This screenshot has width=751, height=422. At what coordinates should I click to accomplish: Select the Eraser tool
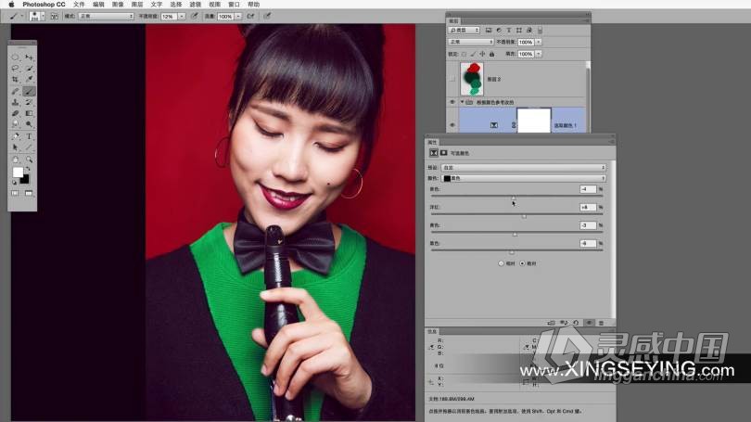(x=16, y=113)
